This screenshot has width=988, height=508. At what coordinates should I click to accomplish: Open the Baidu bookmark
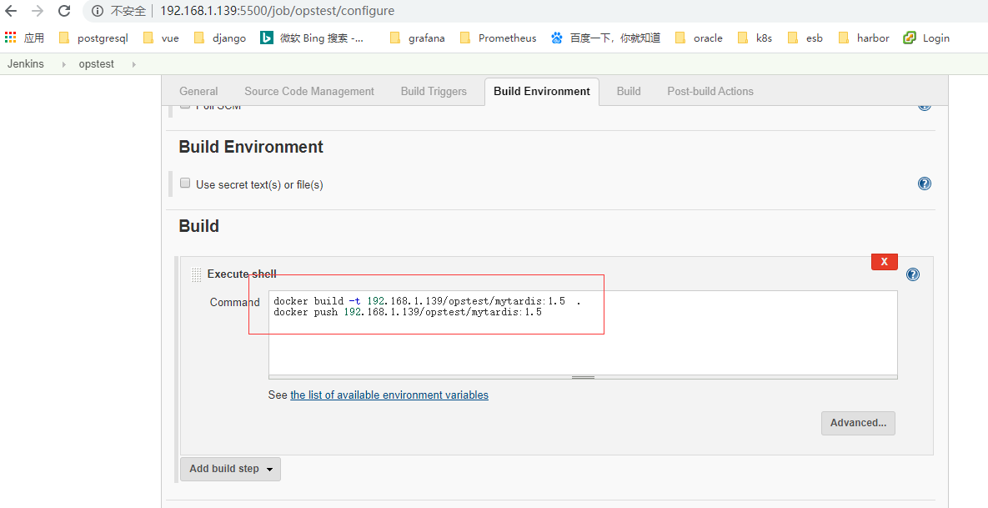605,38
